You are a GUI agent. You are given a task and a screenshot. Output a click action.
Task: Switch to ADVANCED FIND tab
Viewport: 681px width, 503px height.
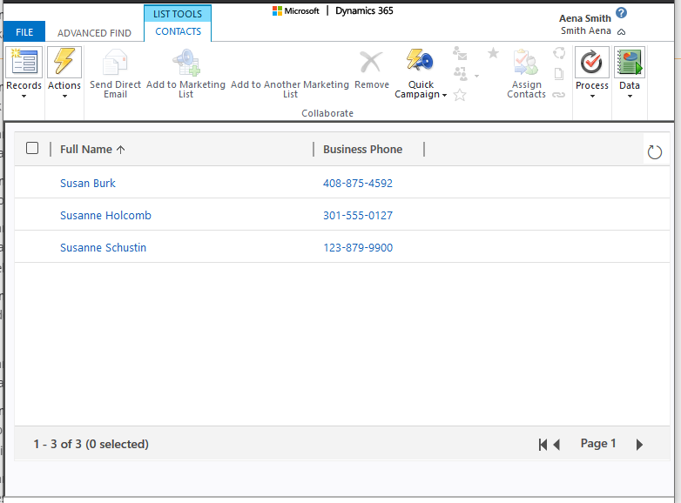94,33
